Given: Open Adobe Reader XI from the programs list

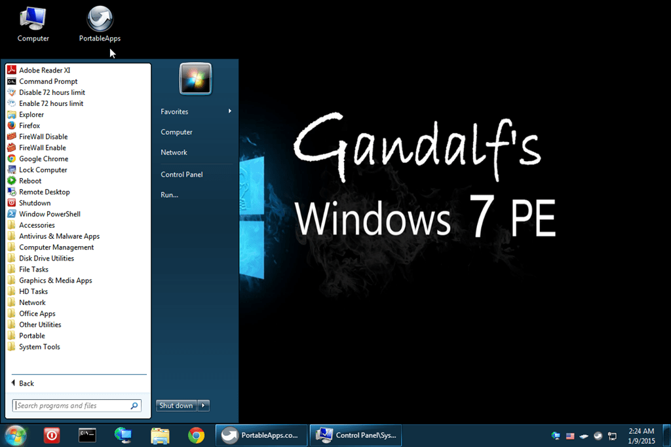Looking at the screenshot, I should 39,70.
